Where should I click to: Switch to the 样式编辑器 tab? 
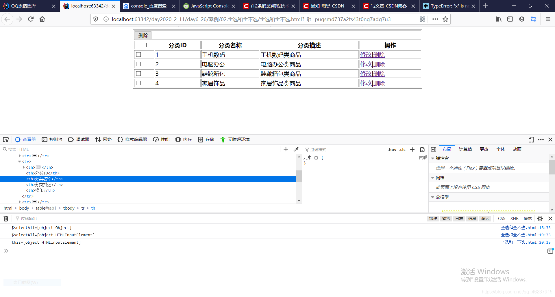point(132,140)
